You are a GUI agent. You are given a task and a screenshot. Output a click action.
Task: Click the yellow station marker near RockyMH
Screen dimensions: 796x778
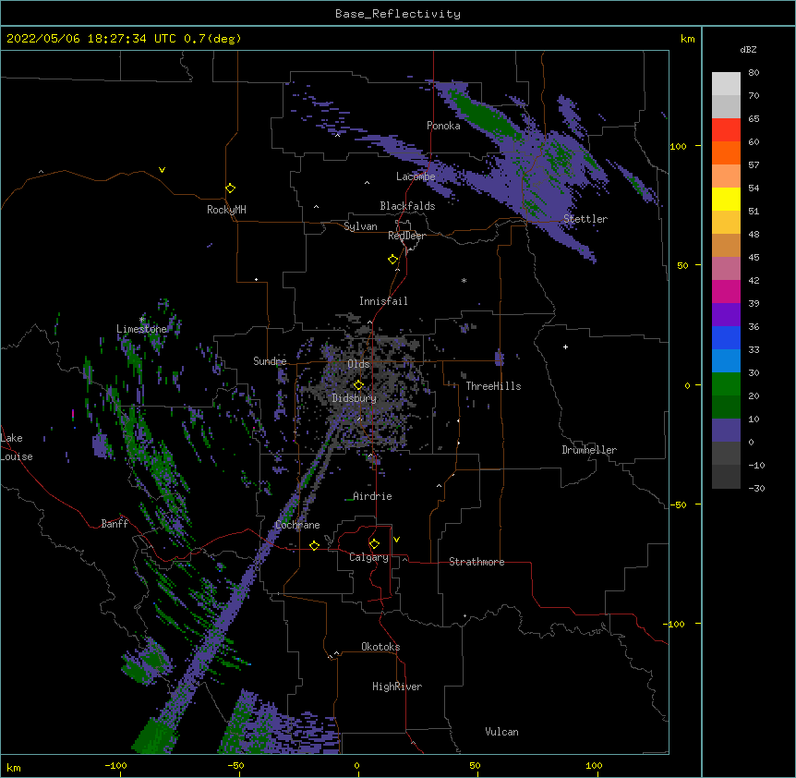(x=231, y=188)
